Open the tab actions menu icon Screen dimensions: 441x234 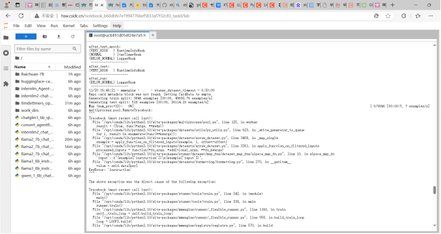(x=18, y=5)
